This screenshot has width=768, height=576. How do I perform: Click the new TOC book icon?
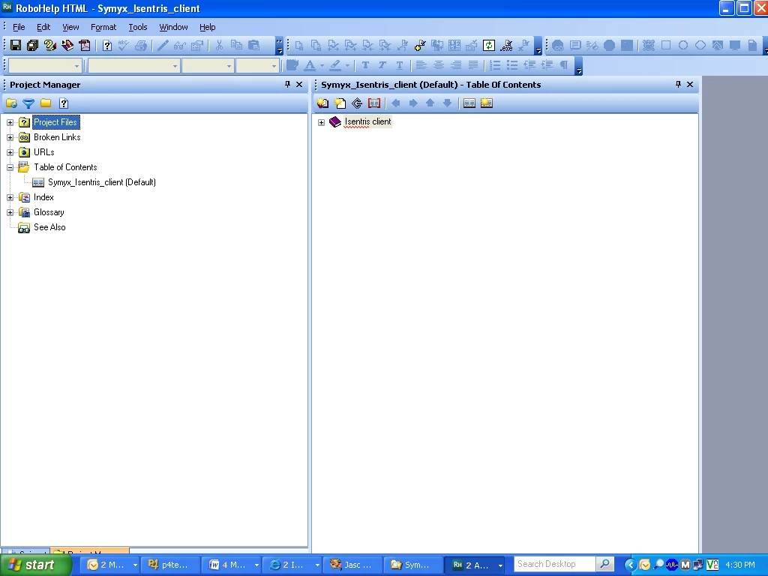322,103
